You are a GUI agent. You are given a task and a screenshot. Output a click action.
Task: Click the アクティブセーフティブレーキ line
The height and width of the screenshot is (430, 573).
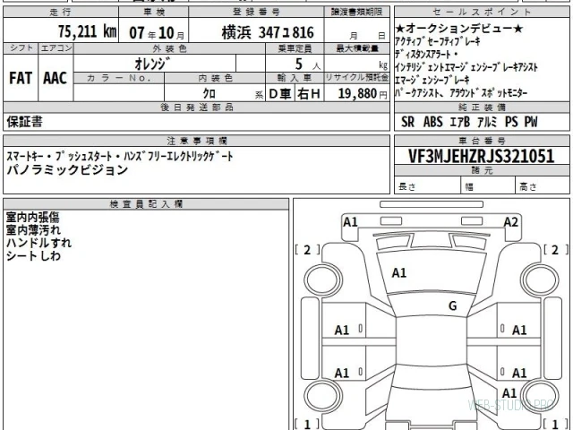pyautogui.click(x=438, y=41)
